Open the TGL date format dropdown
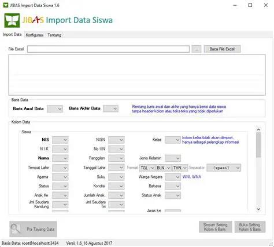 click(x=147, y=168)
